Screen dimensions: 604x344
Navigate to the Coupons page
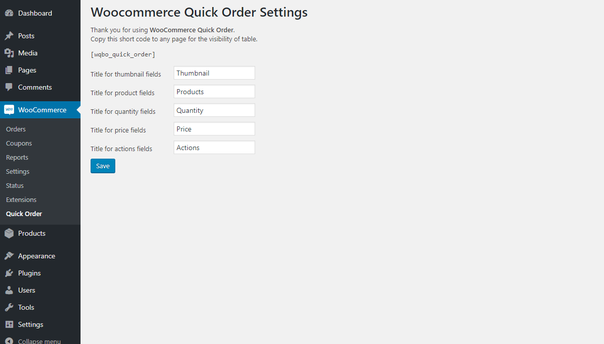click(x=19, y=143)
